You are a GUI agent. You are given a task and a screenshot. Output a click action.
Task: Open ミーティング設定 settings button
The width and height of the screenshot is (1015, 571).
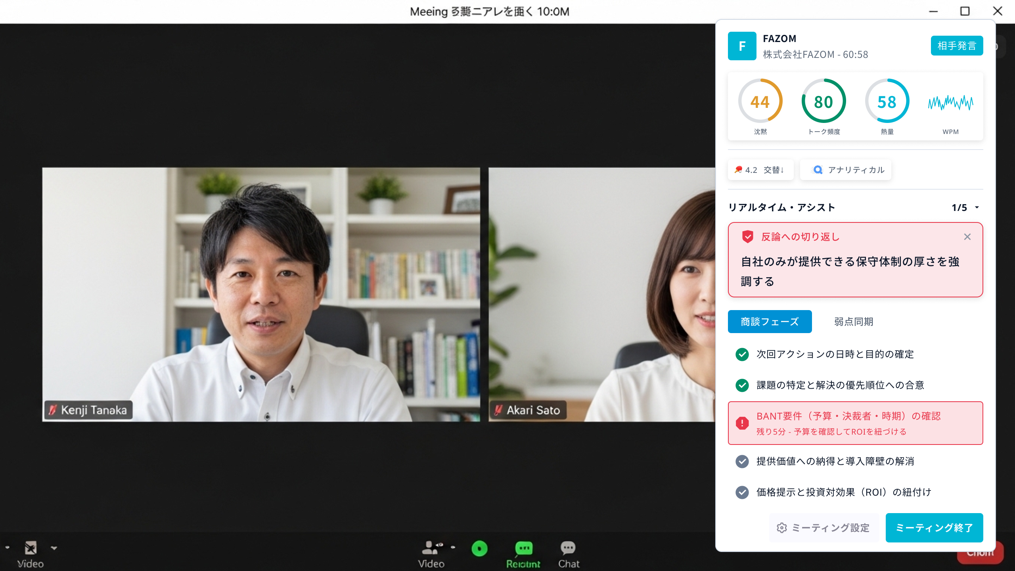pyautogui.click(x=824, y=528)
